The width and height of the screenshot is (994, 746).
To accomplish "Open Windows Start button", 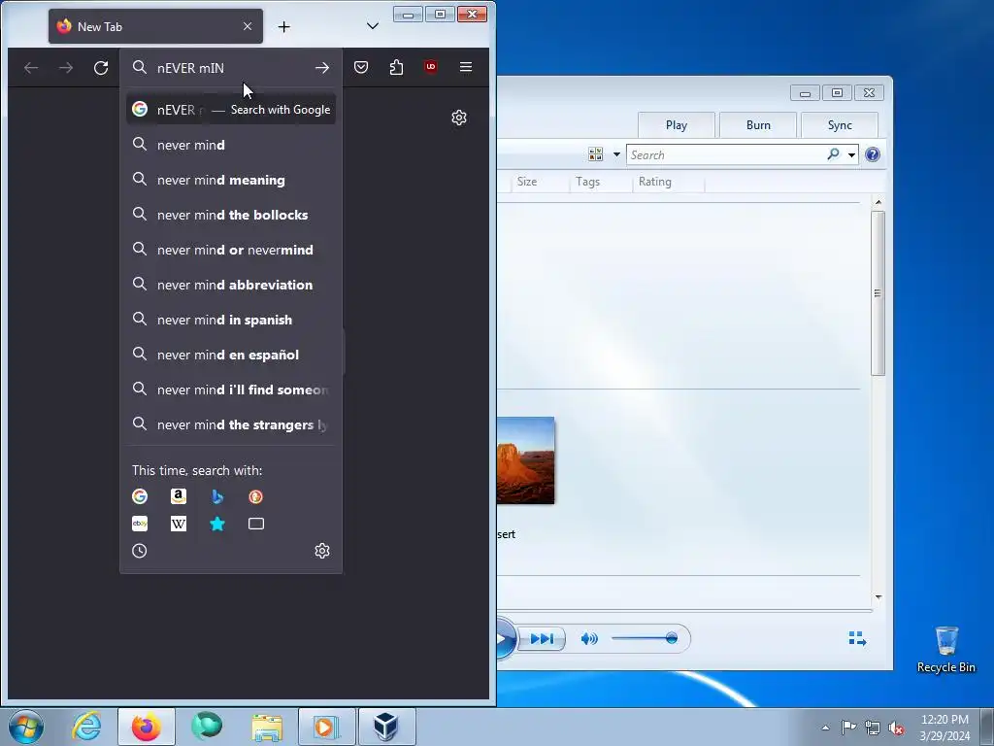I will click(x=26, y=727).
